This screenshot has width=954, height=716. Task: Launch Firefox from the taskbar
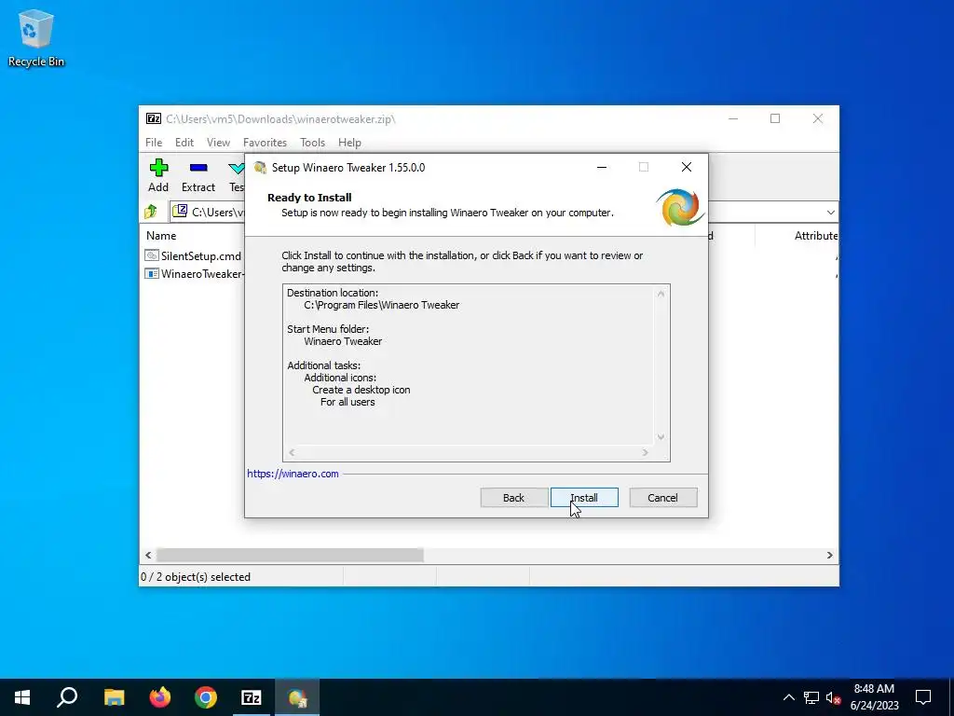pos(160,697)
